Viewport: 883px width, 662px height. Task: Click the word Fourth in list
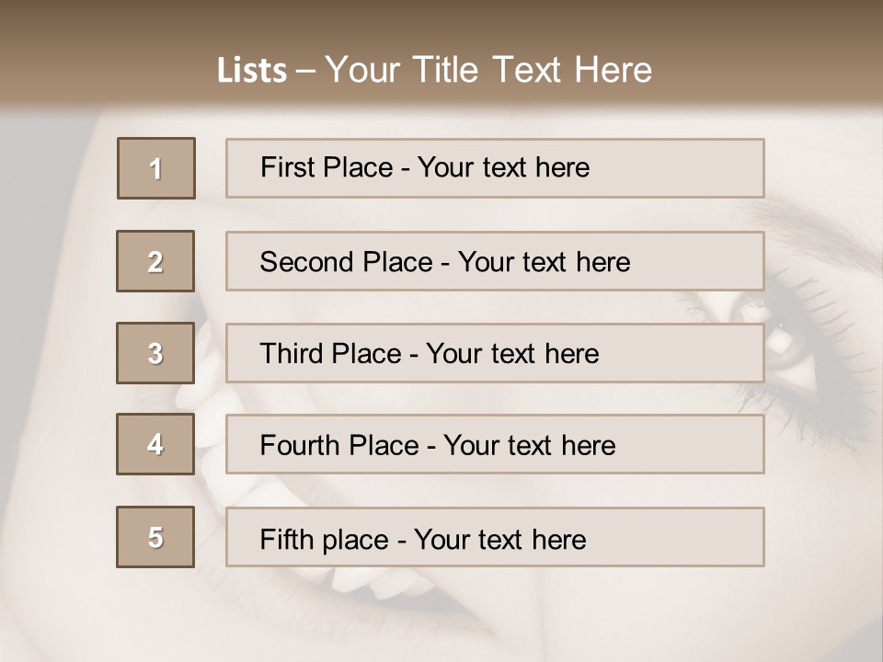pyautogui.click(x=294, y=445)
